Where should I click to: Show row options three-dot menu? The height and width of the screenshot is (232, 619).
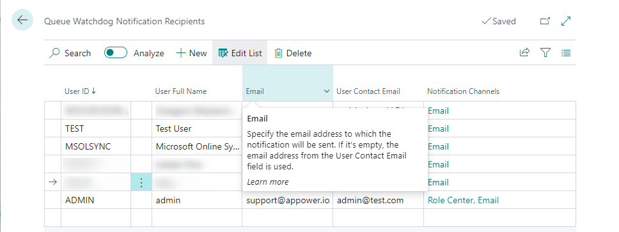(141, 182)
